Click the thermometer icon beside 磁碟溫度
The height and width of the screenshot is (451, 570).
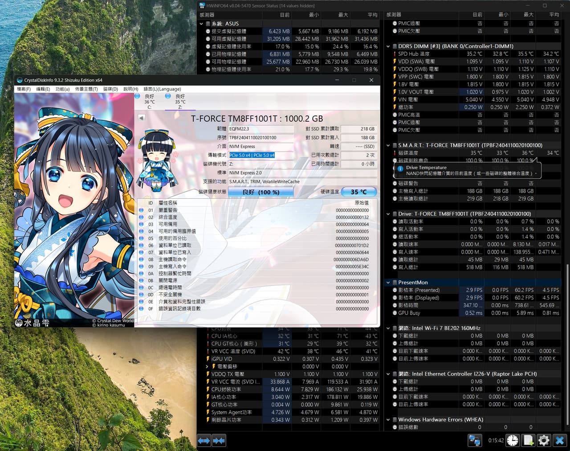point(394,153)
